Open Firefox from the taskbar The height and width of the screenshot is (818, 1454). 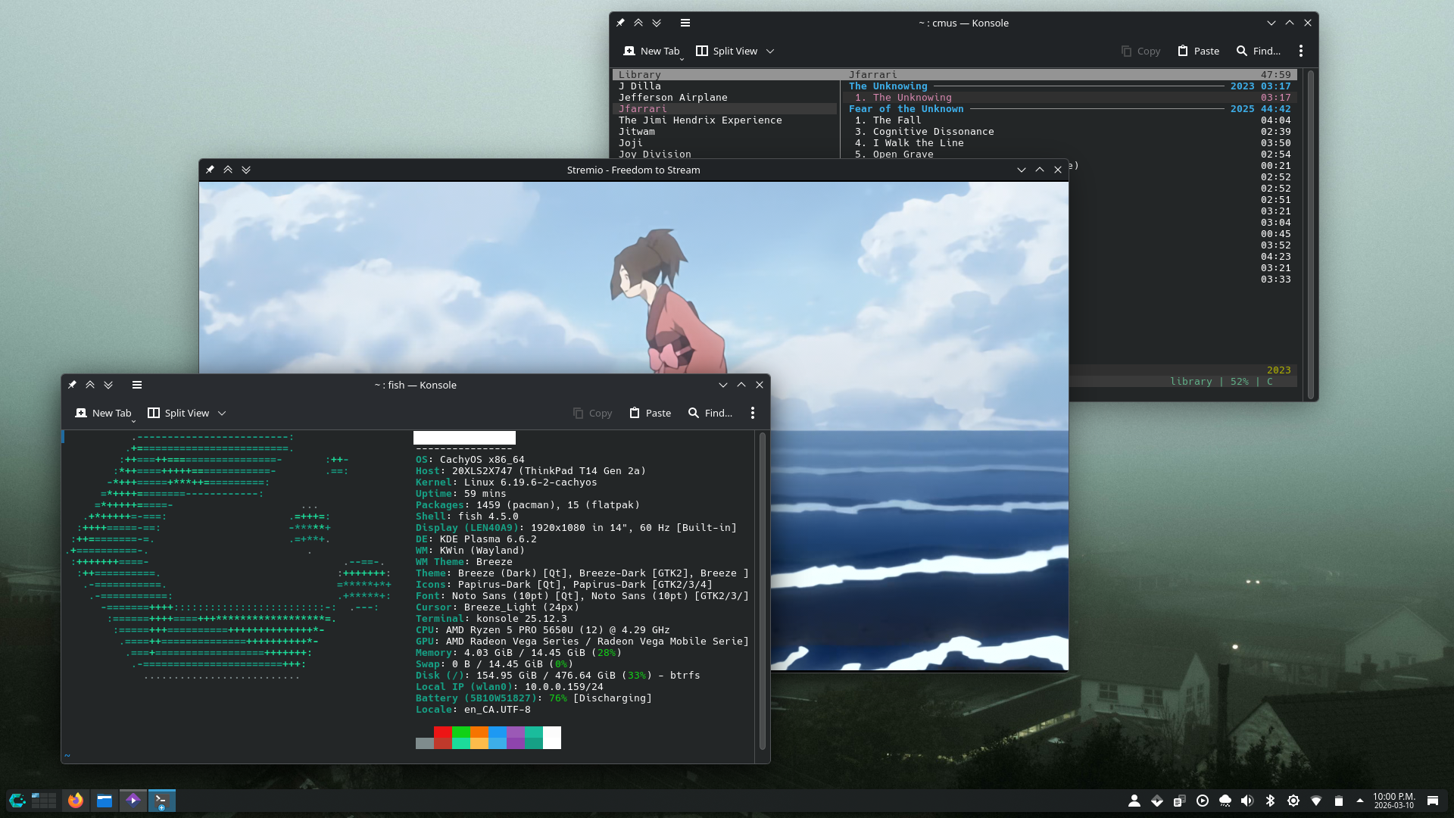(x=75, y=801)
